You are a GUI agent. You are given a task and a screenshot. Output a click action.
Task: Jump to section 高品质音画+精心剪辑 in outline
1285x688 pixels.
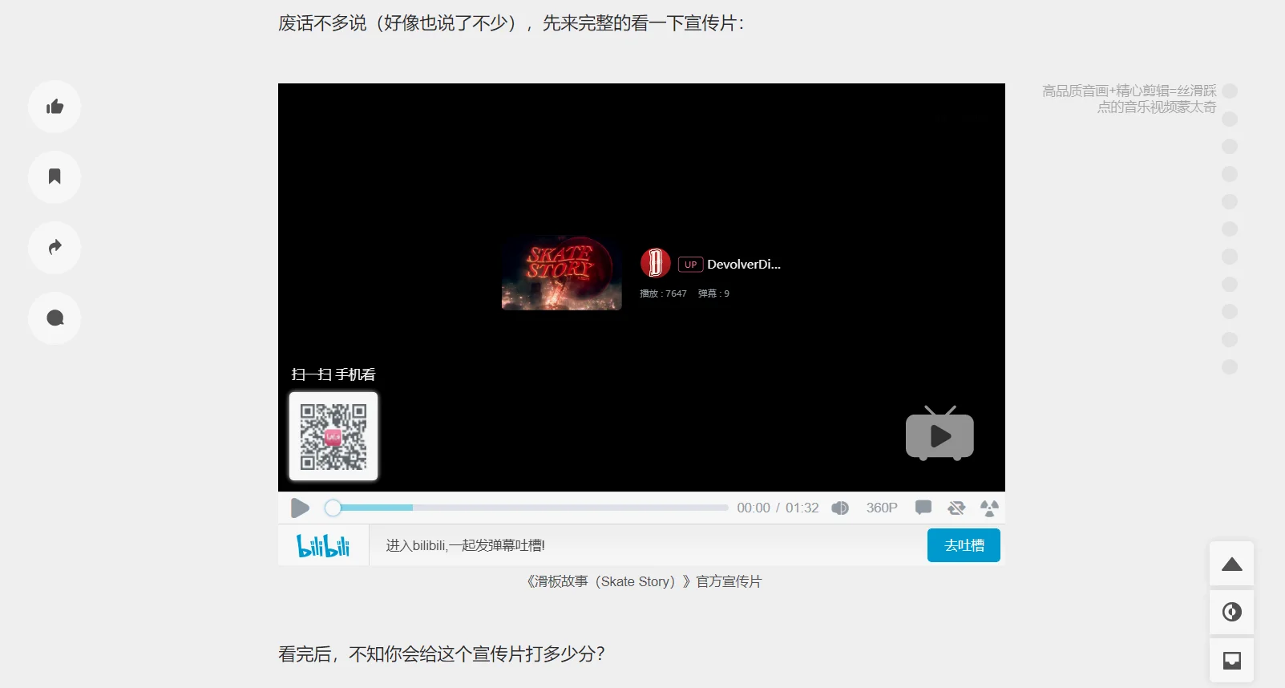[1129, 99]
